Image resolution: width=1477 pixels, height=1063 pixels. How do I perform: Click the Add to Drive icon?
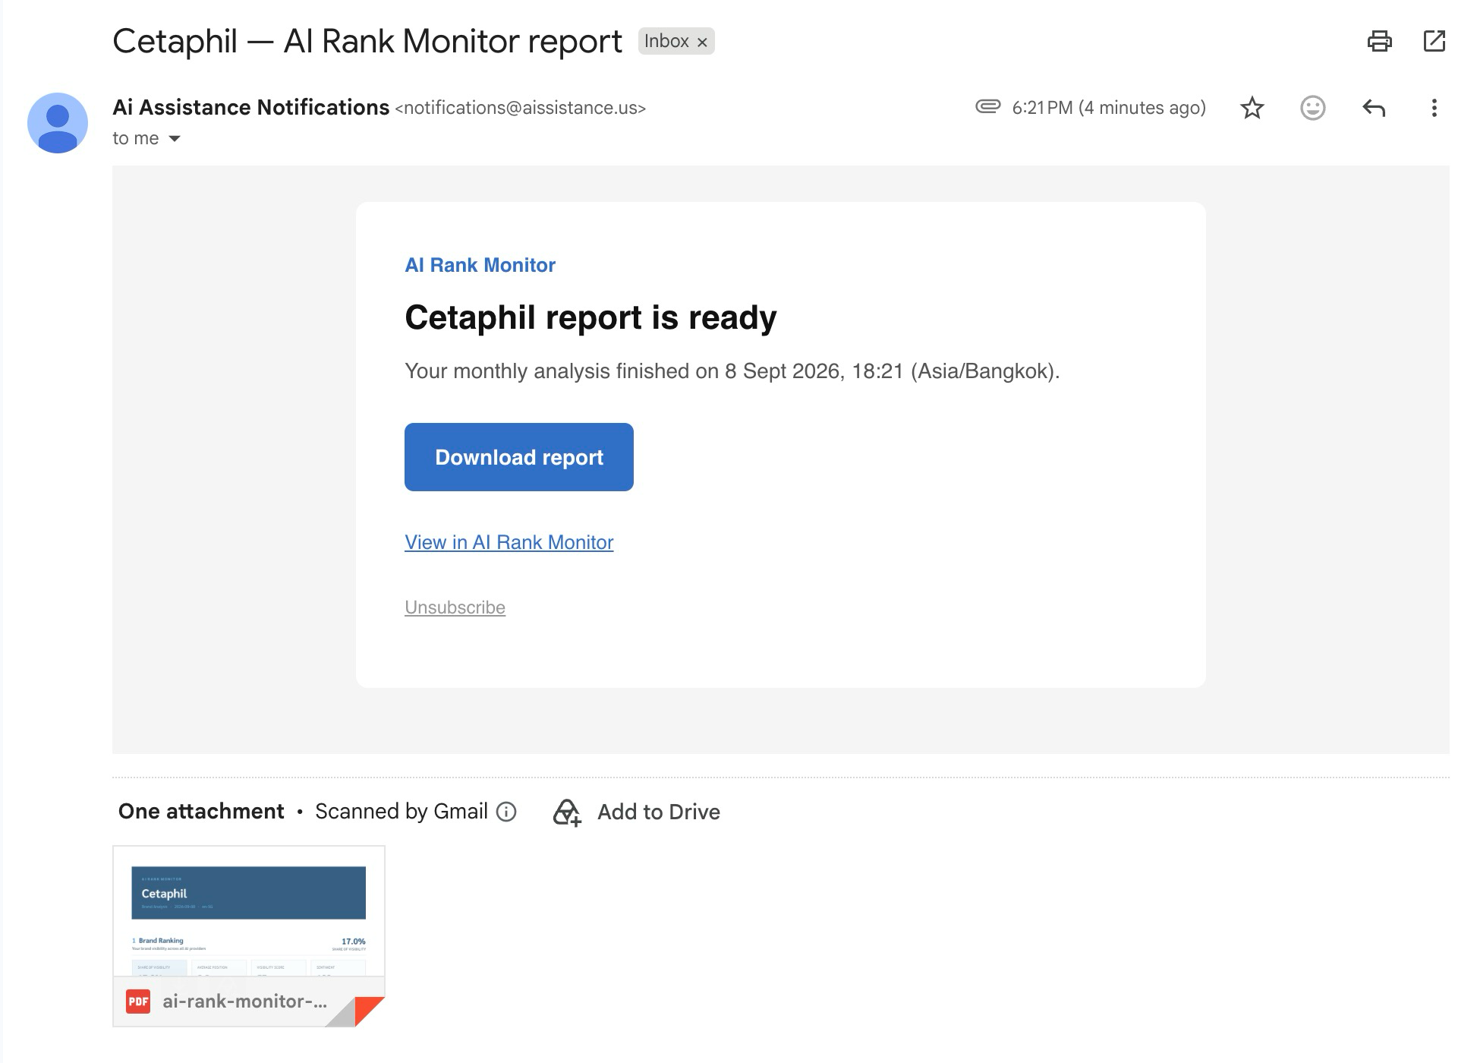[x=567, y=812]
